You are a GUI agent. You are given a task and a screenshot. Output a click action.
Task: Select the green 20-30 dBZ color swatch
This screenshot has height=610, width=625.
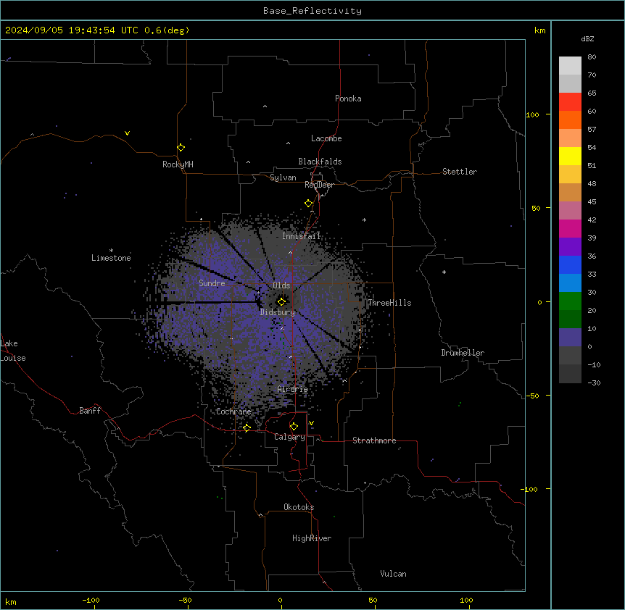[570, 301]
